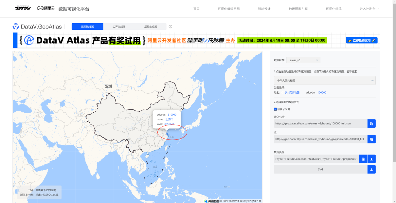Image resolution: width=396 pixels, height=203 pixels.
Task: Click 上海市 name in map tooltip
Action: point(169,120)
